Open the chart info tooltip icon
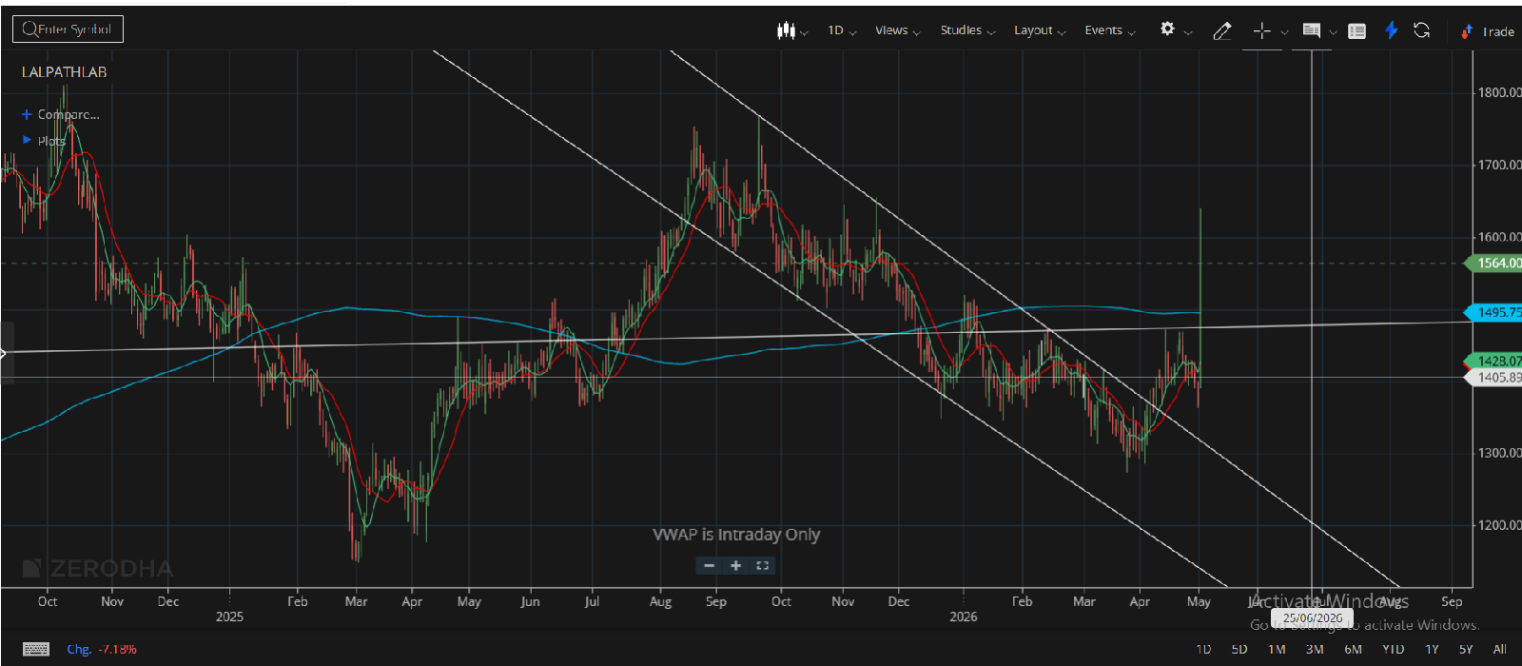The height and width of the screenshot is (666, 1522). (1311, 30)
